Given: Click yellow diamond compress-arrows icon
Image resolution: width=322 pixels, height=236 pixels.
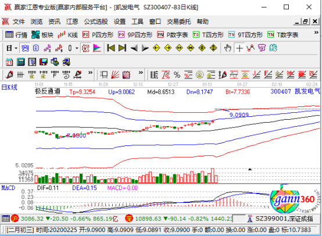Looking at the screenshot, I should coord(191,48).
